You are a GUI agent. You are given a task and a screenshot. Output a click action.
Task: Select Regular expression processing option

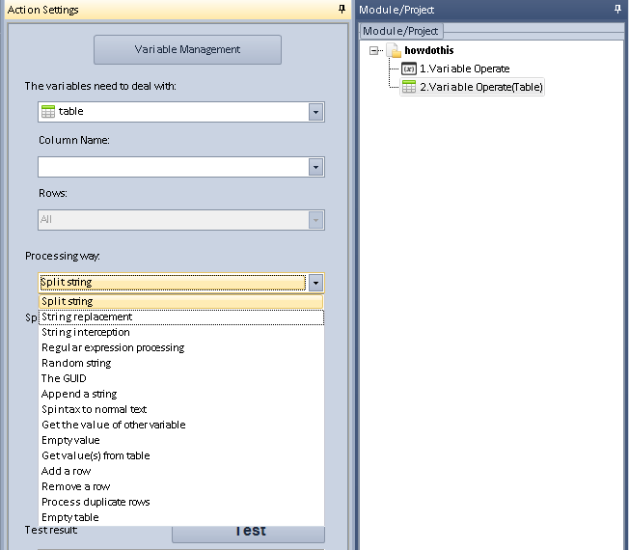[112, 347]
